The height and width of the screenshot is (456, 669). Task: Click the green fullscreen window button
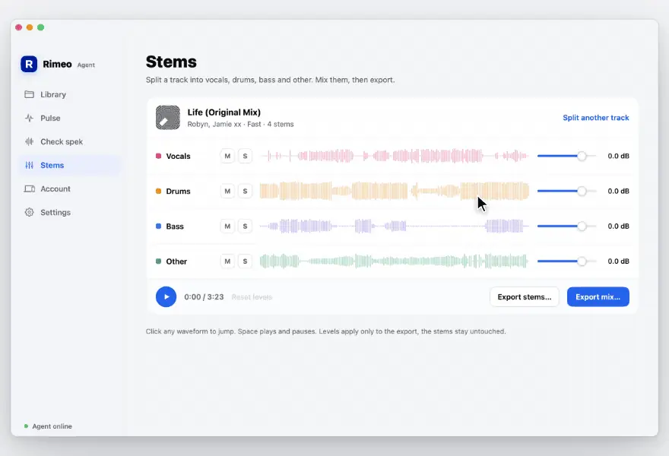[x=40, y=27]
